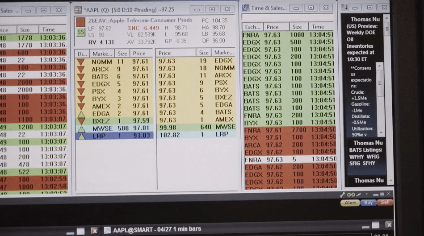Click the AAPL@SMART chart title icon
Image resolution: width=424 pixels, height=236 pixels.
(107, 230)
